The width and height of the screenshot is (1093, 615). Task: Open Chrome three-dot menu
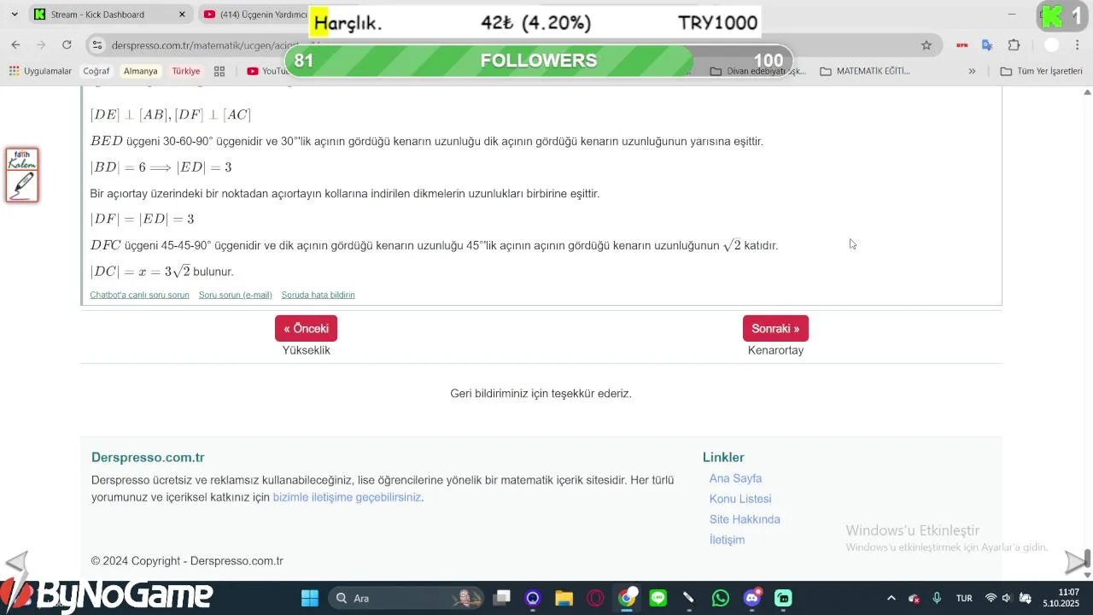pos(1078,45)
